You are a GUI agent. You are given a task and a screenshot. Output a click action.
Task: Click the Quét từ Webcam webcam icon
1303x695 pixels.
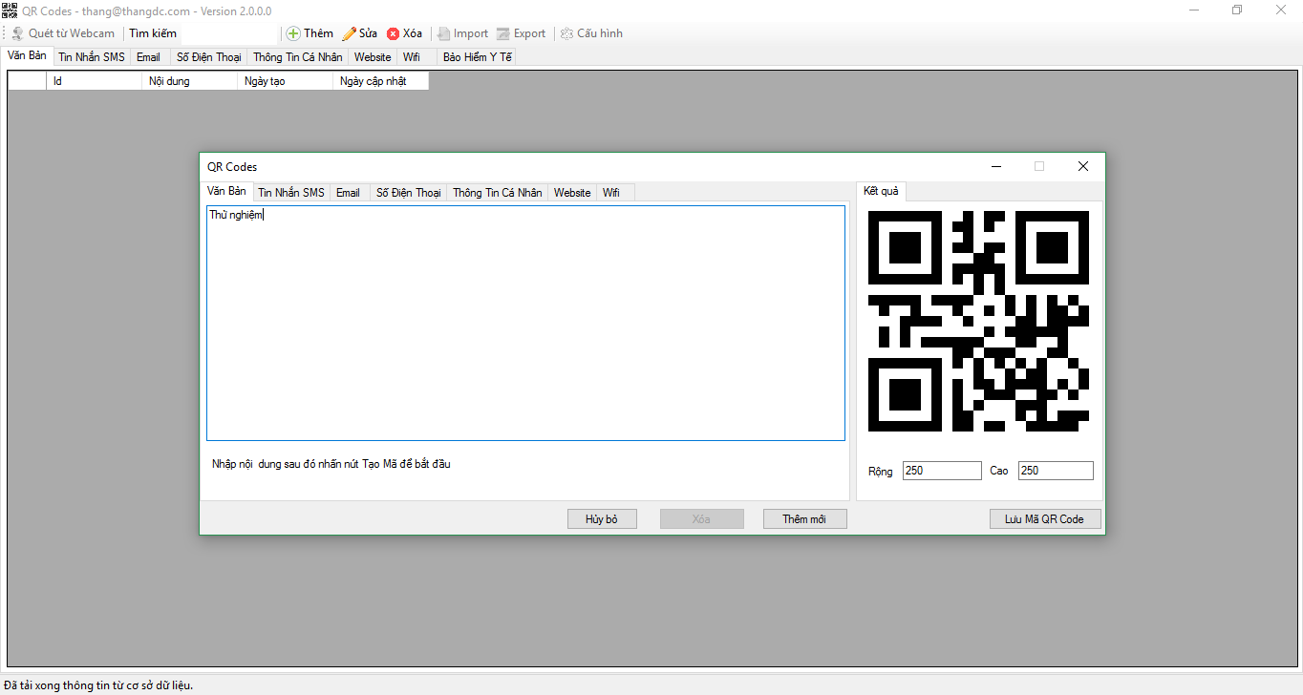(x=17, y=32)
